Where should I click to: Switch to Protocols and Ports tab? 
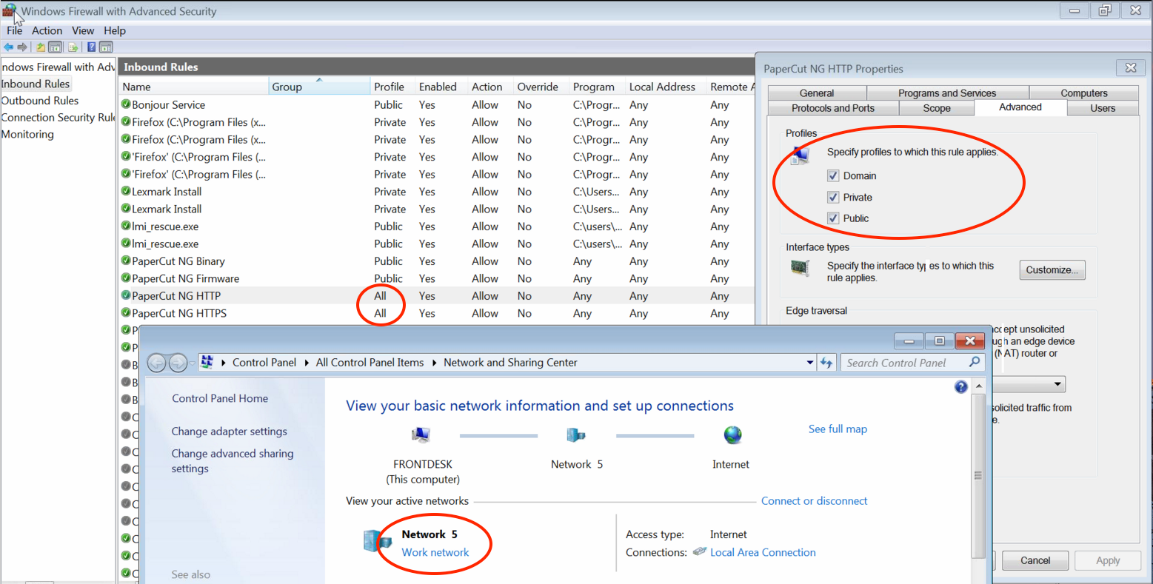[833, 108]
